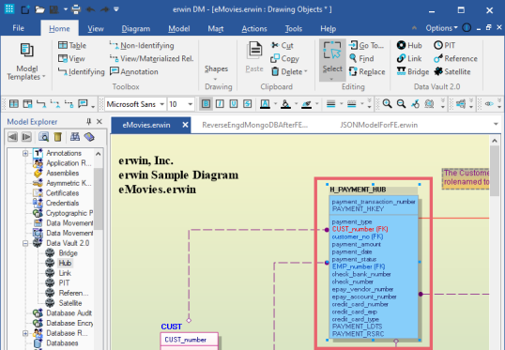Click the Print icon in title bar
This screenshot has height=350, width=505.
coord(76,9)
